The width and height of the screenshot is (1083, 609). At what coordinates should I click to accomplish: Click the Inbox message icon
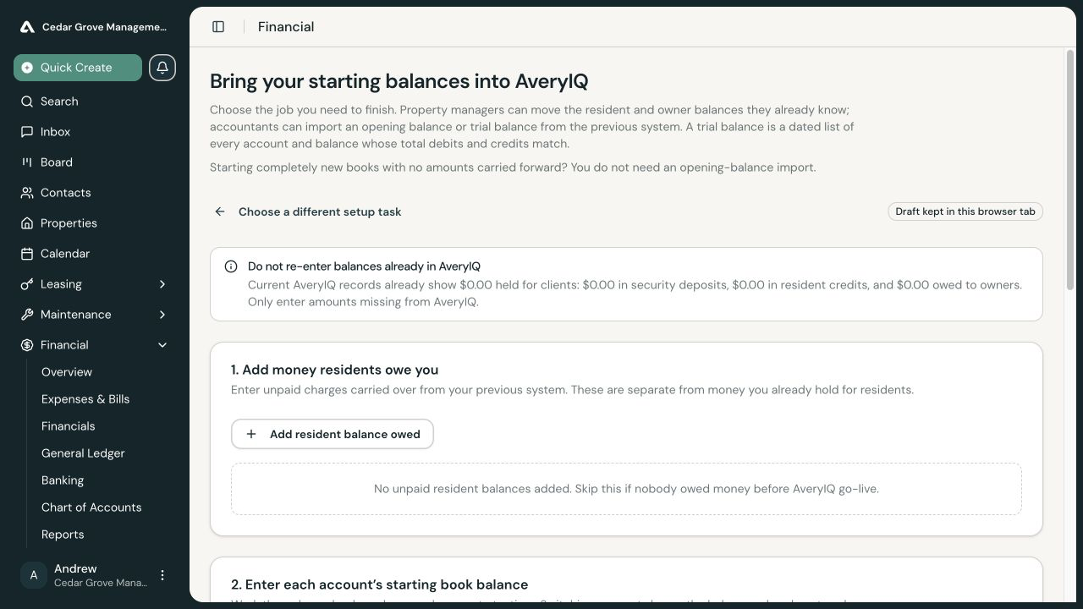click(27, 132)
